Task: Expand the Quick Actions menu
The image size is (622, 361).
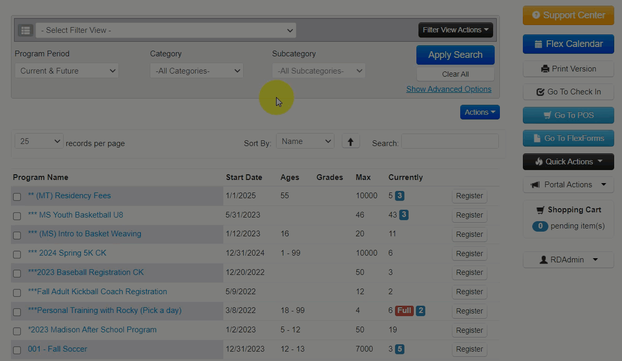Action: [568, 161]
